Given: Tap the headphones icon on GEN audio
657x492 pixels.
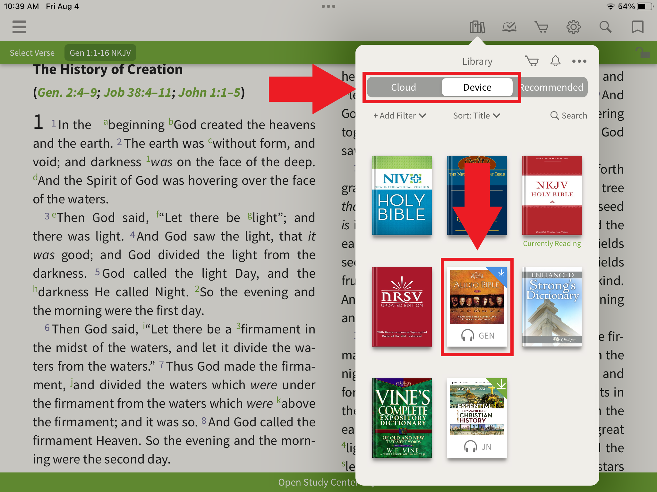Looking at the screenshot, I should point(467,335).
